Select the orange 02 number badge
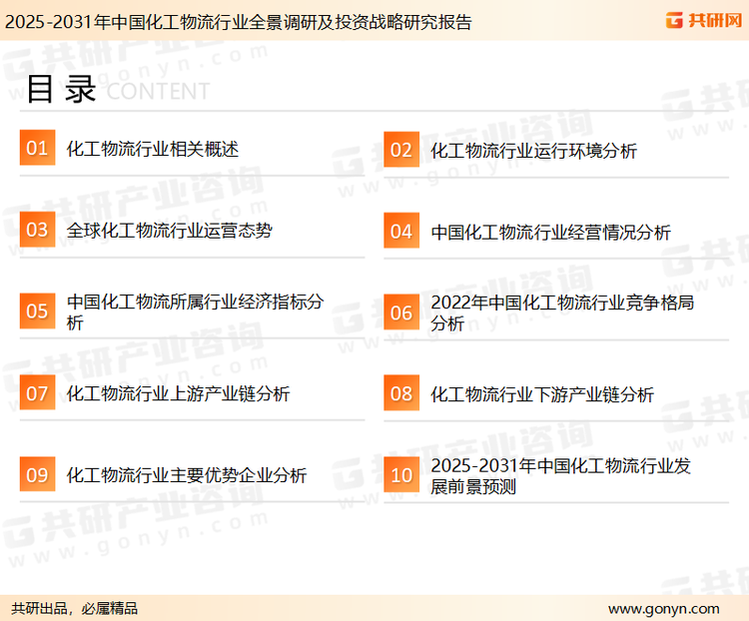The height and width of the screenshot is (621, 749). pos(401,150)
